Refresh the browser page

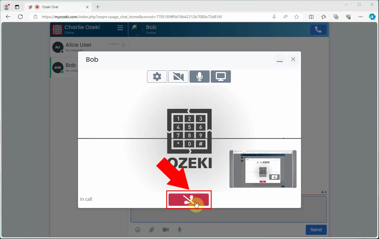(x=20, y=17)
